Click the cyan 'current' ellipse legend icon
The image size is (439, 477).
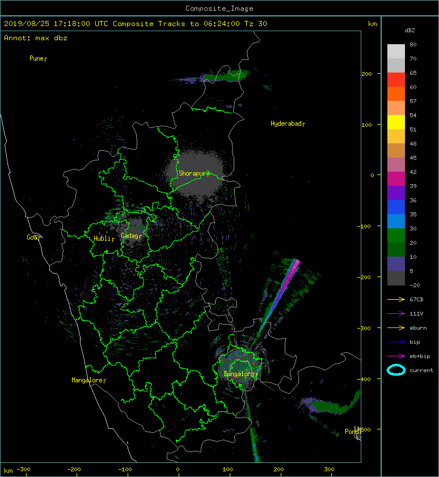click(x=396, y=370)
